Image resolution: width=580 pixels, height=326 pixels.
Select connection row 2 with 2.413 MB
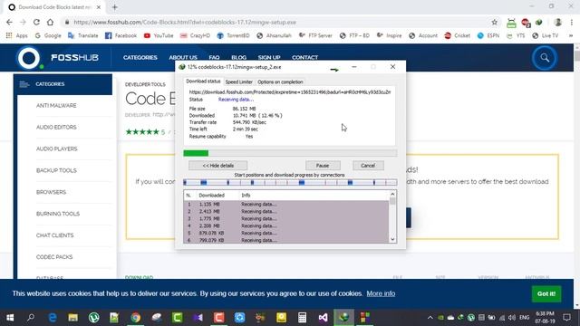coord(286,211)
